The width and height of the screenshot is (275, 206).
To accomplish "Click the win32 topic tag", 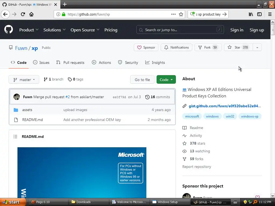I will tap(230, 116).
